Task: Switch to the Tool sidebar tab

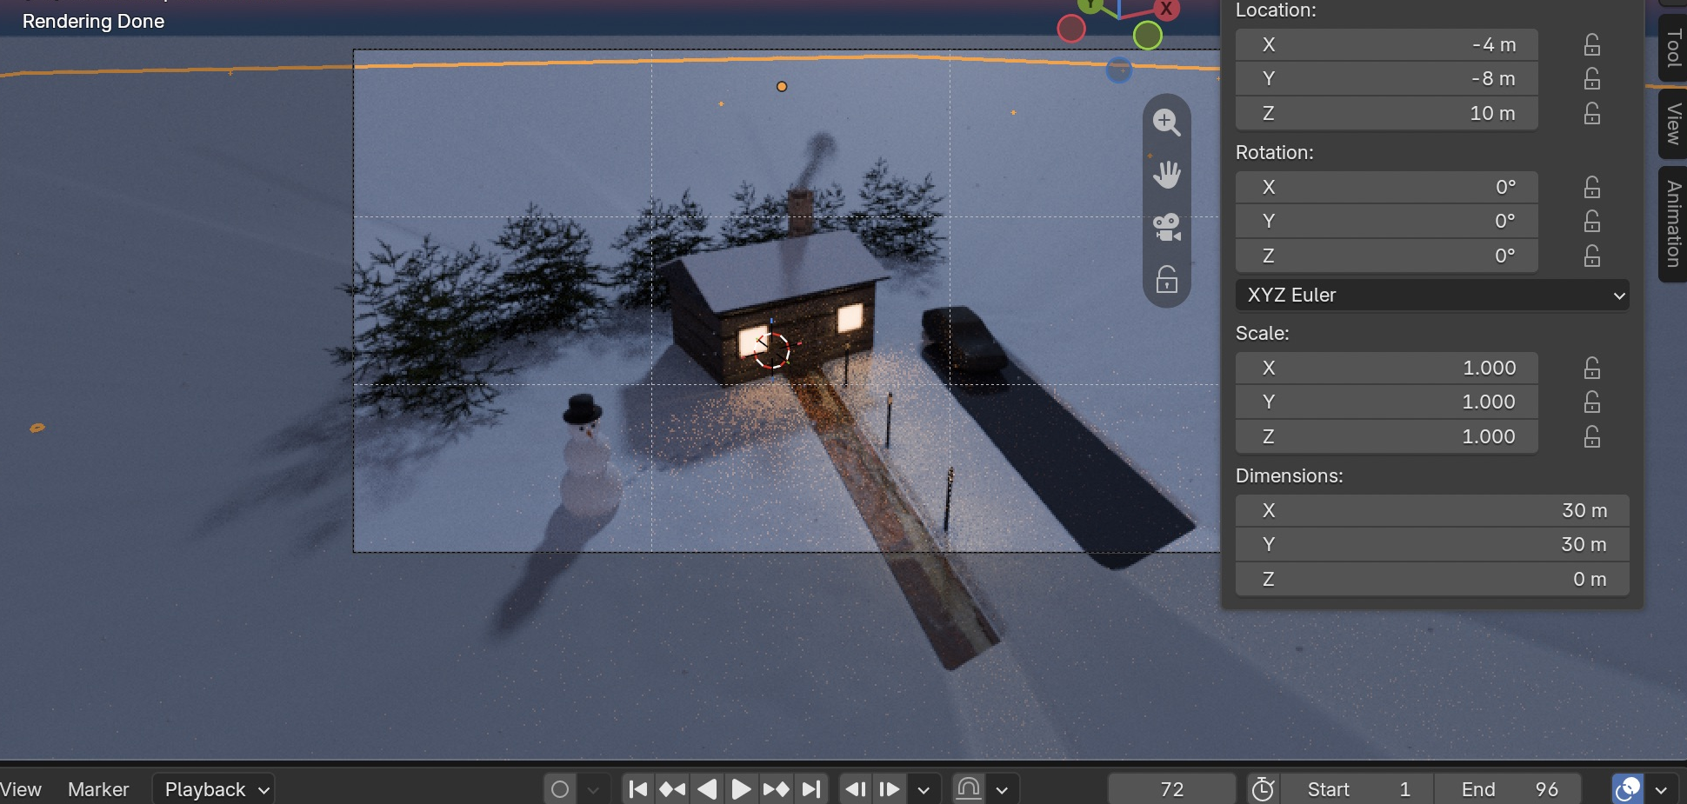Action: pyautogui.click(x=1673, y=48)
